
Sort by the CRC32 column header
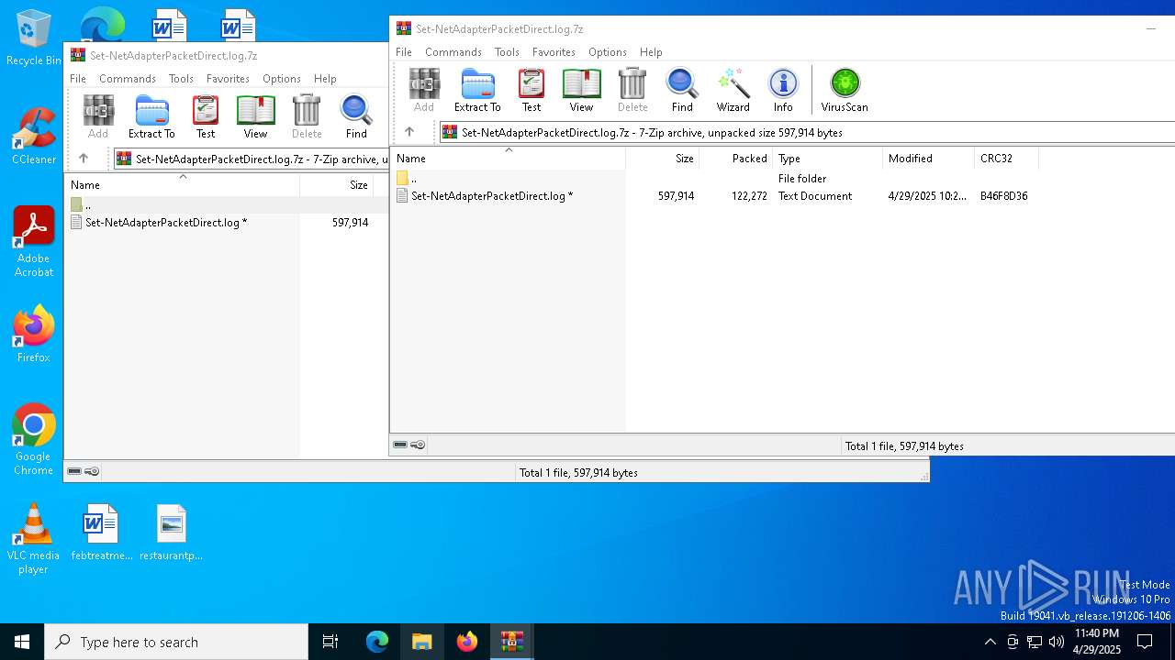tap(1006, 159)
